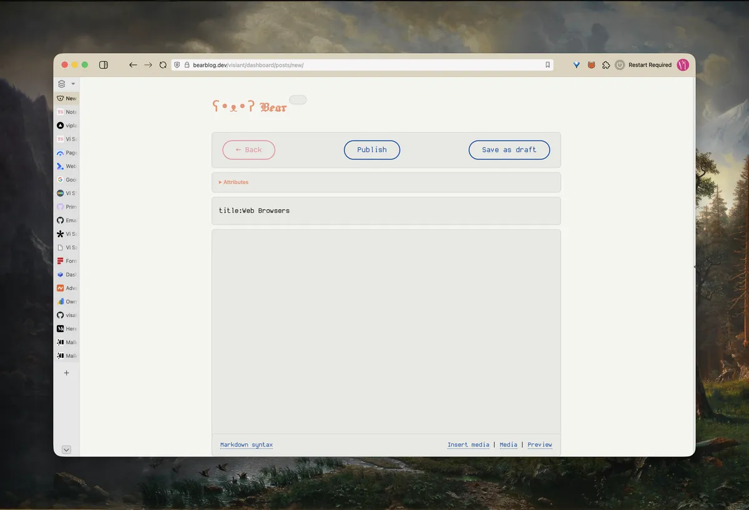This screenshot has width=749, height=510.
Task: Click the Insert media link
Action: click(x=468, y=444)
